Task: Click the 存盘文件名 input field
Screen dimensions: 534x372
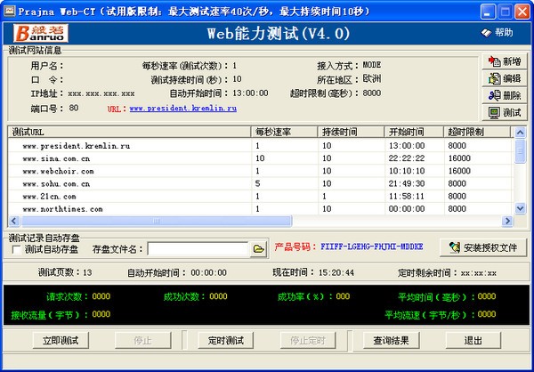Action: tap(198, 249)
